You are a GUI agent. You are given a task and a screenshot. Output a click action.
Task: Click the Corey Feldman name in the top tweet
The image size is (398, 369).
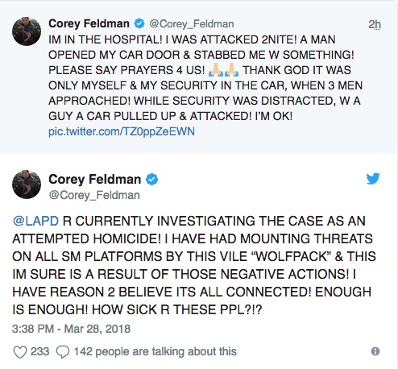pyautogui.click(x=89, y=23)
